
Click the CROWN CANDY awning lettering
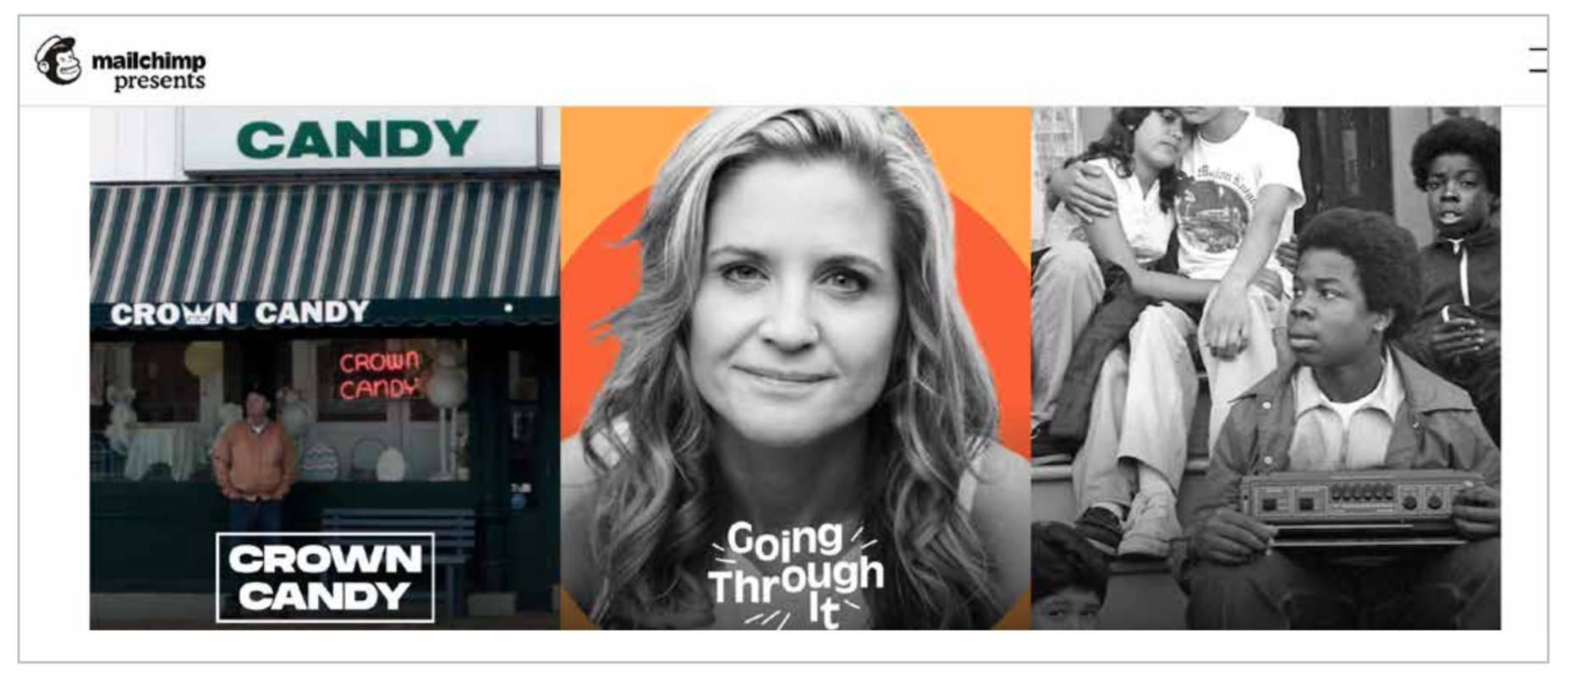(x=240, y=314)
